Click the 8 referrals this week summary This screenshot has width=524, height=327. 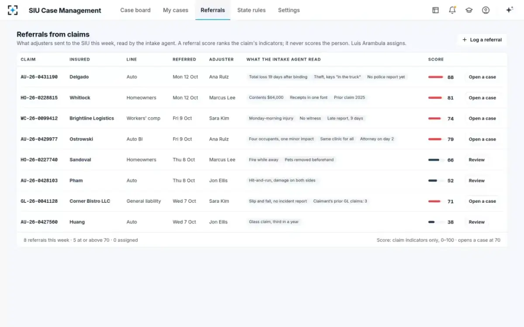tap(81, 240)
